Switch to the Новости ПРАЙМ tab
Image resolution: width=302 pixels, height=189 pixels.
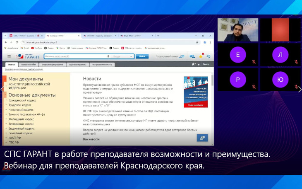pyautogui.click(x=29, y=65)
